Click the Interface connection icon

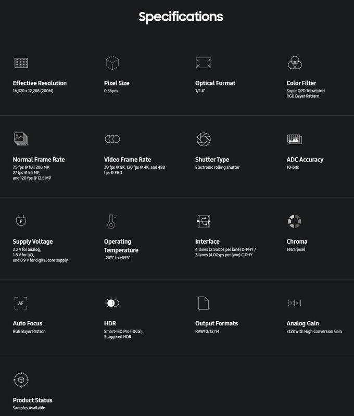[204, 221]
